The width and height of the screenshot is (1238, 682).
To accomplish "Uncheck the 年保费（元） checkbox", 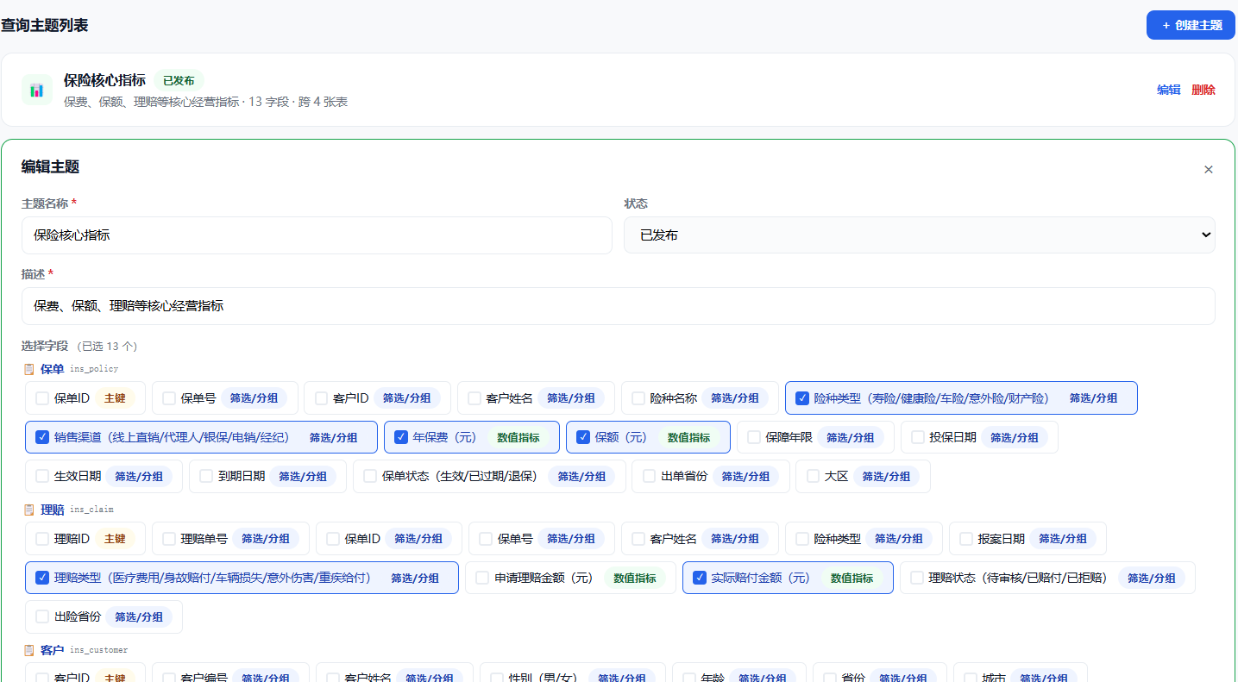I will (x=401, y=437).
